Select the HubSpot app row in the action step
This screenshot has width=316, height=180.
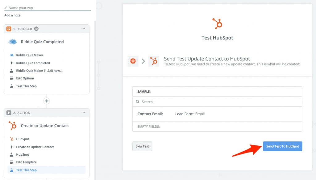click(x=47, y=139)
